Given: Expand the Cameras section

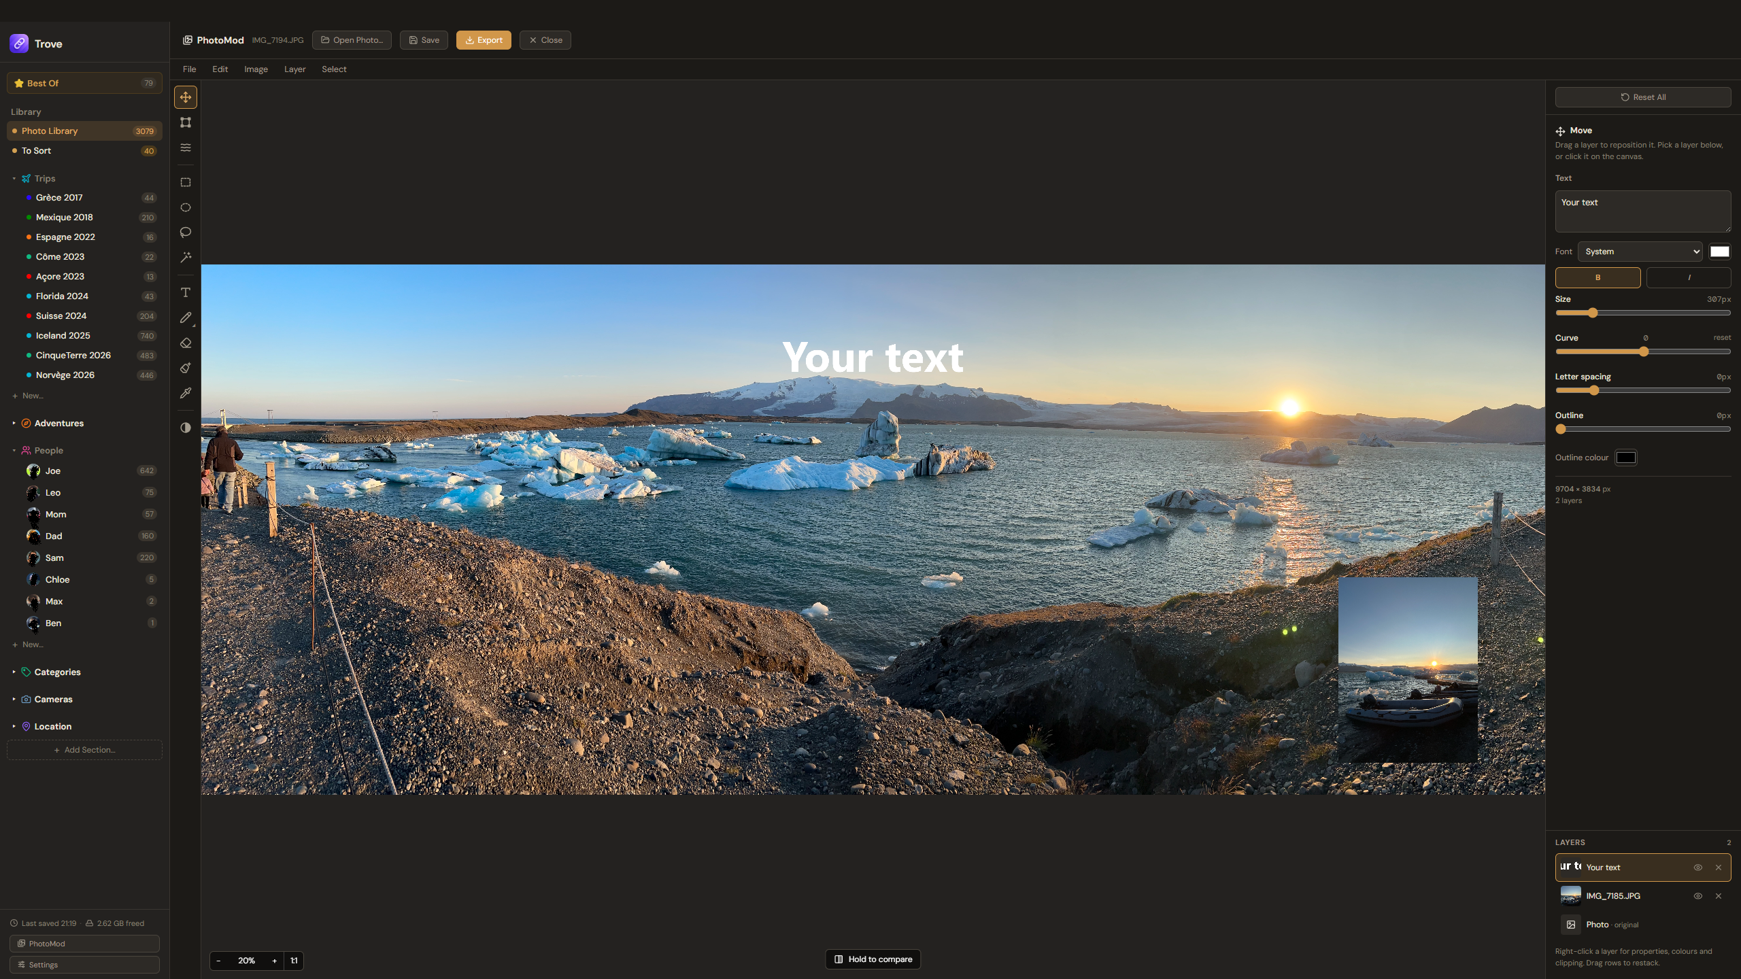Looking at the screenshot, I should (x=14, y=700).
